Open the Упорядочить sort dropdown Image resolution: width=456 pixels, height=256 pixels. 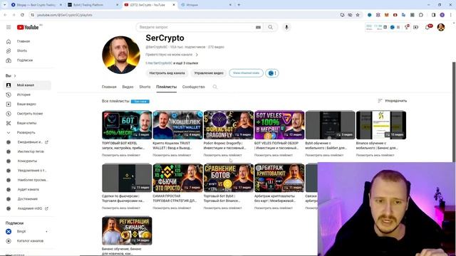tap(392, 101)
